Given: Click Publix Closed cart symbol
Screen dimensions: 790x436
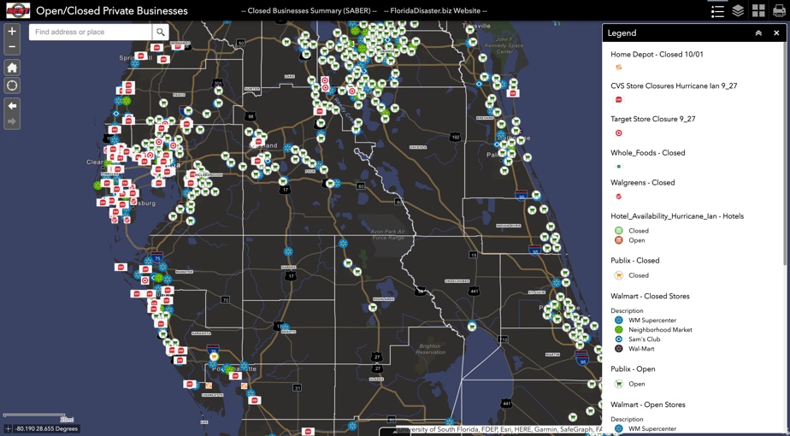Looking at the screenshot, I should (x=619, y=275).
